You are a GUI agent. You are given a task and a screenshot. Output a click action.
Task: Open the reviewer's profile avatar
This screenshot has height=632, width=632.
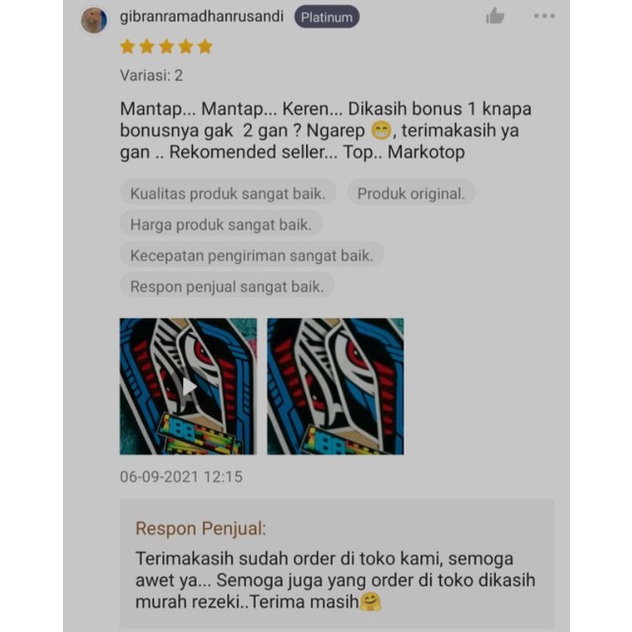(x=94, y=20)
